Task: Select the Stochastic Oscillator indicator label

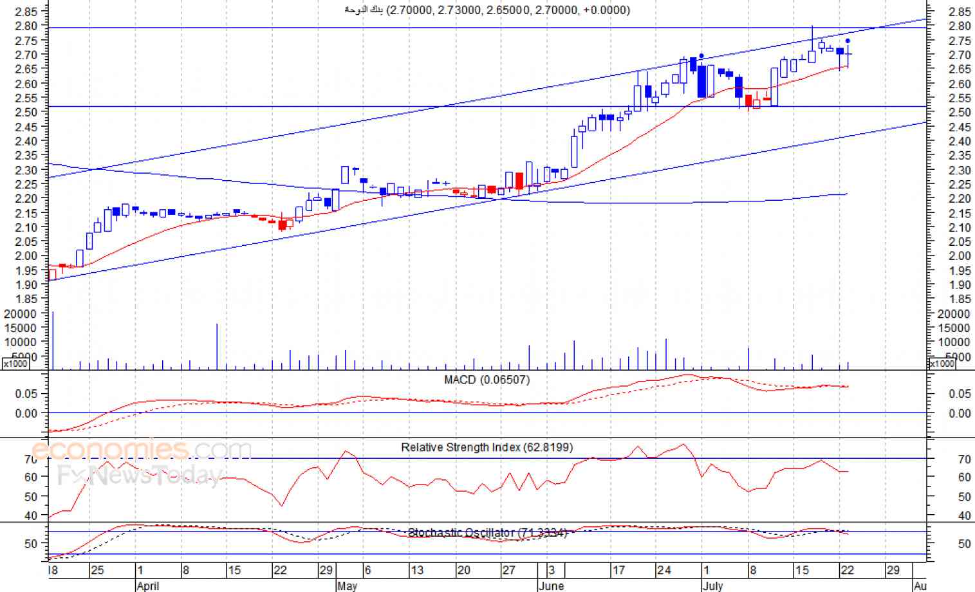Action: [488, 533]
